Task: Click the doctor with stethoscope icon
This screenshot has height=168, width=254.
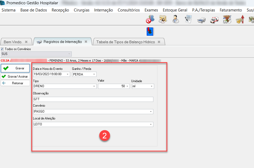Action: tap(176, 19)
